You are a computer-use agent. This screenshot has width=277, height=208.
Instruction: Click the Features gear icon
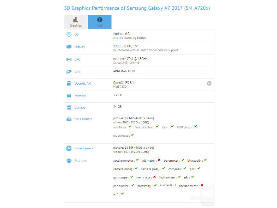click(69, 160)
